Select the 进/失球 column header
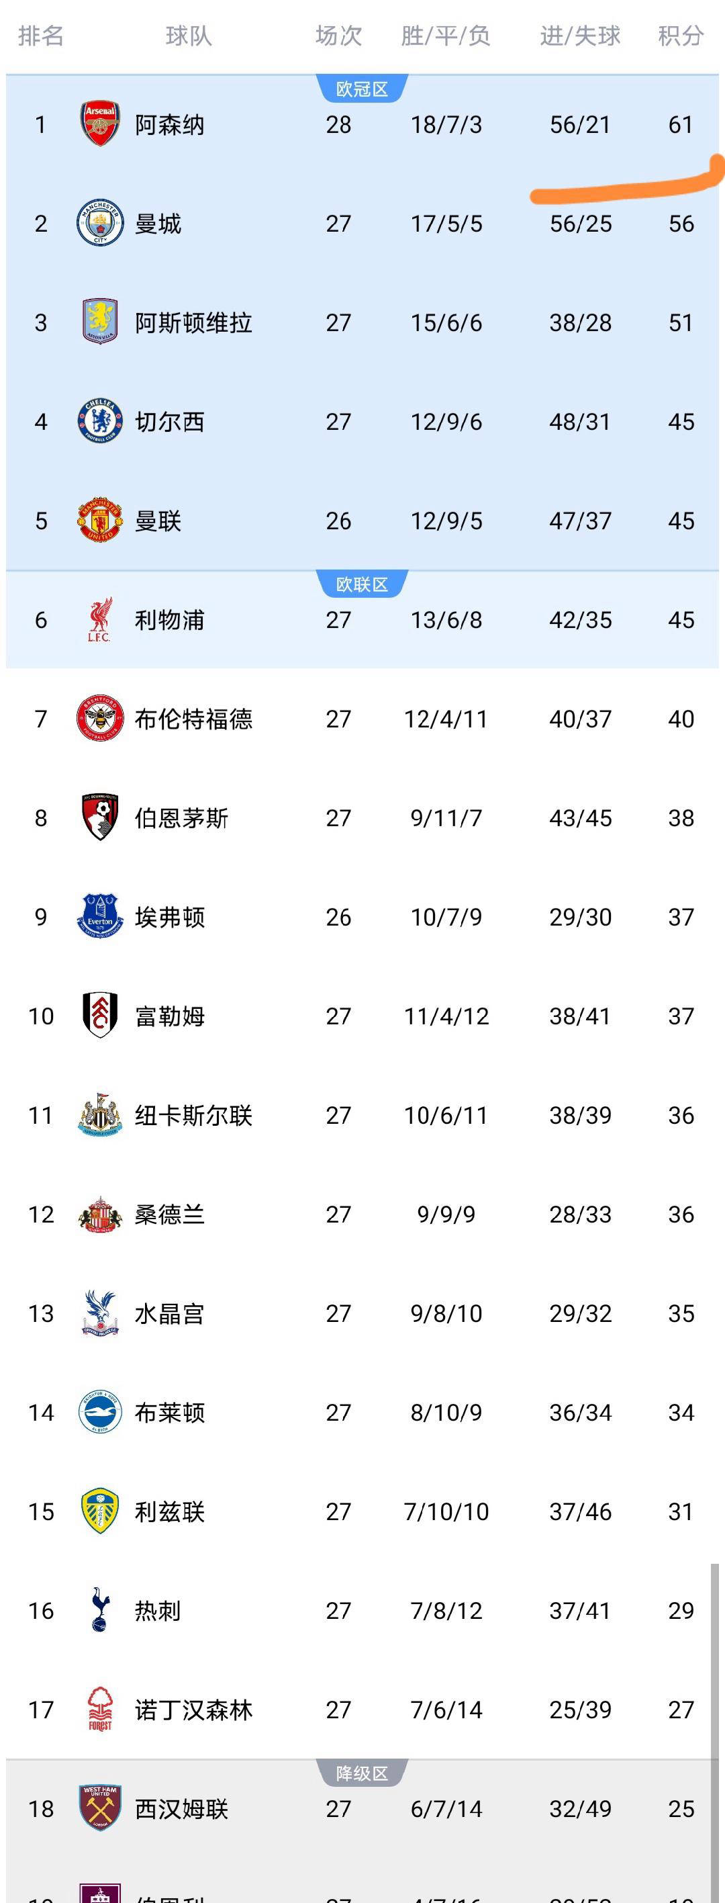 (x=579, y=36)
